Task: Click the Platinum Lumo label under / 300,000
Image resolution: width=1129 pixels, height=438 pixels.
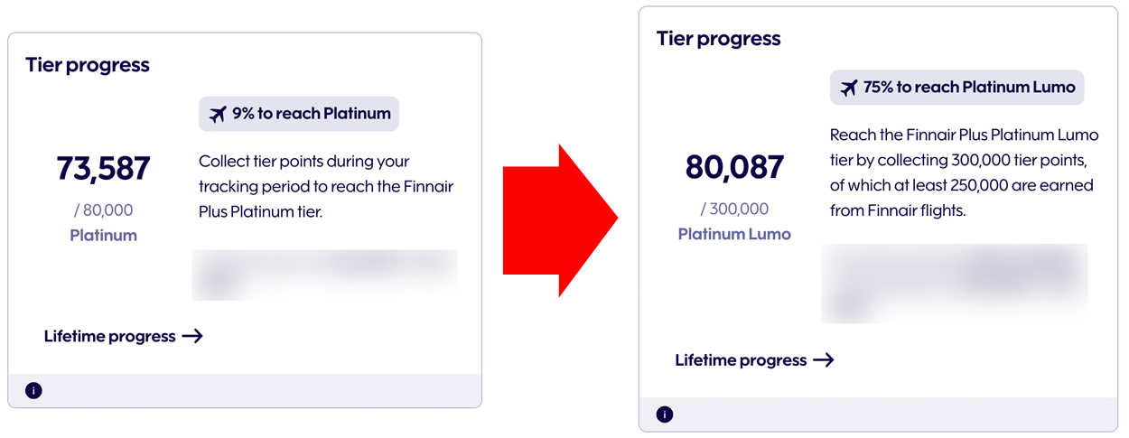Action: click(x=734, y=235)
